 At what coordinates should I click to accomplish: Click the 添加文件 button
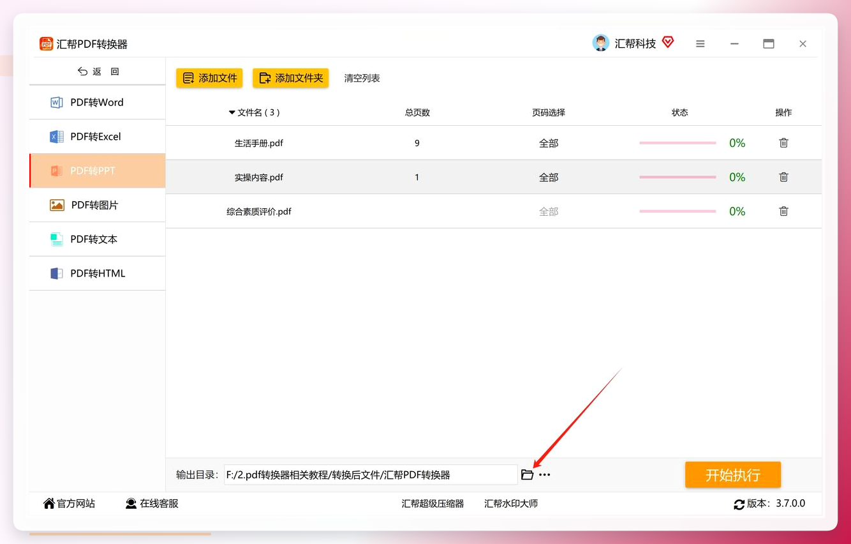(209, 78)
